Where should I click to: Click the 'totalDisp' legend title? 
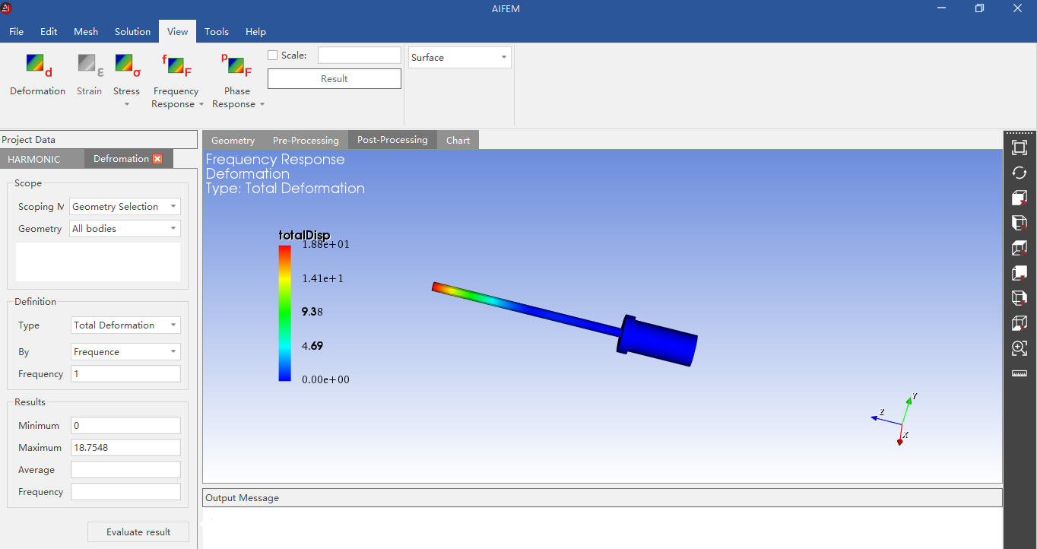click(x=305, y=236)
